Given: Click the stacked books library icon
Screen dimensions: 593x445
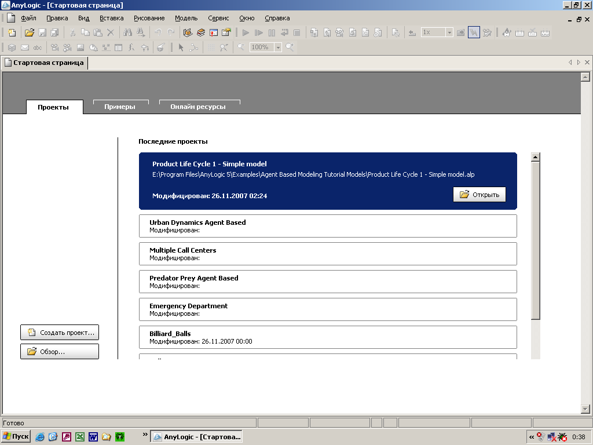Looking at the screenshot, I should pyautogui.click(x=201, y=32).
